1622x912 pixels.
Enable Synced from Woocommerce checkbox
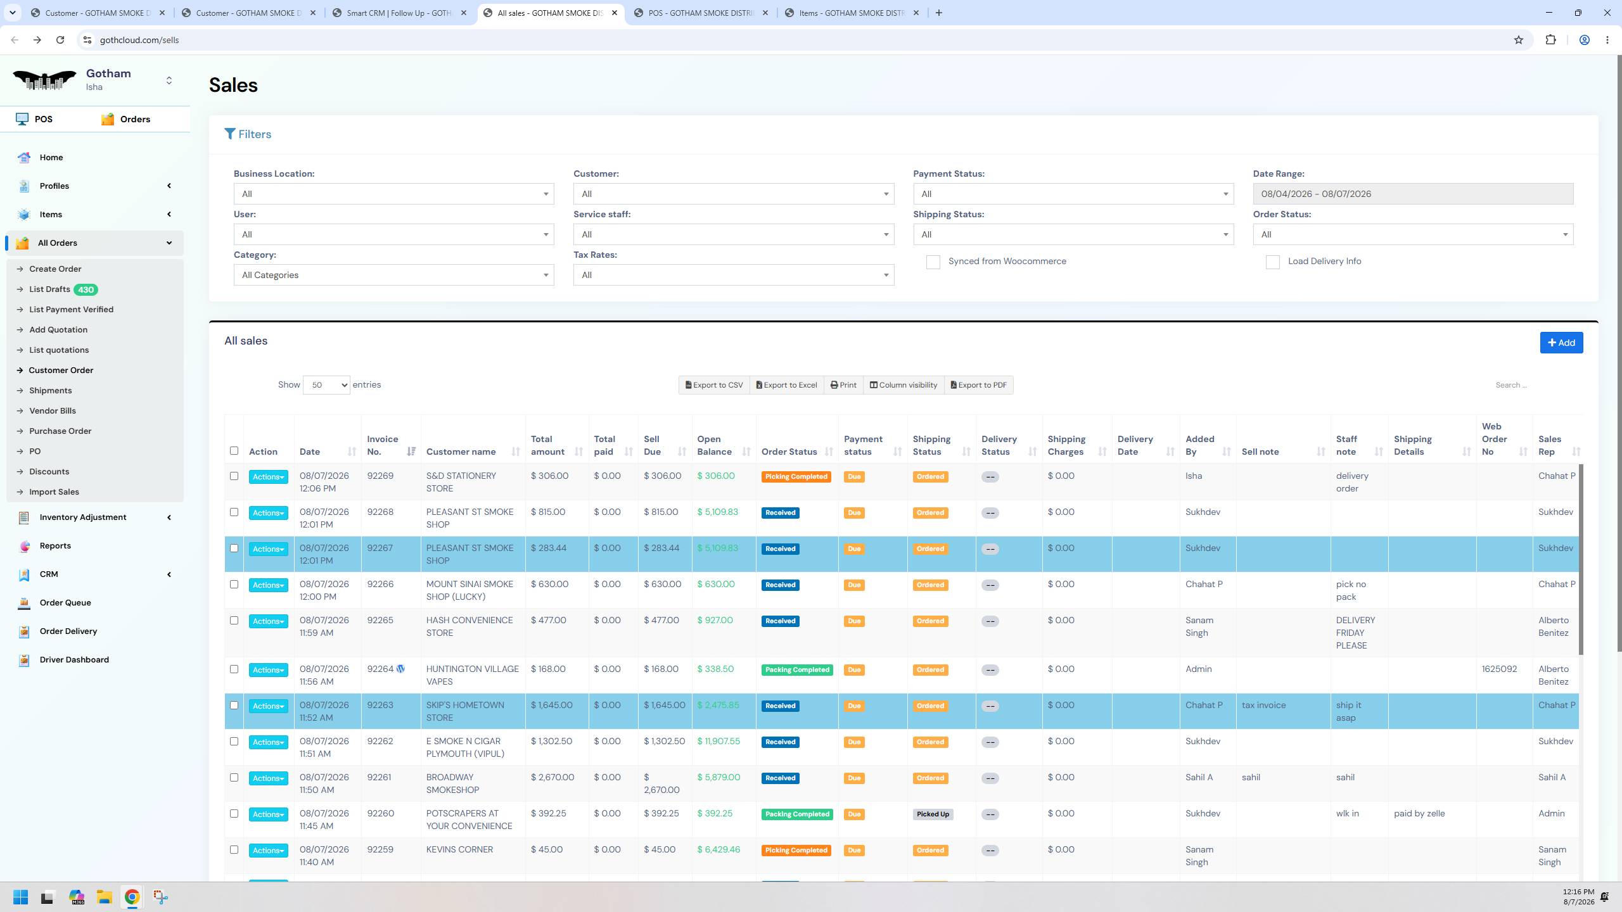click(x=933, y=262)
